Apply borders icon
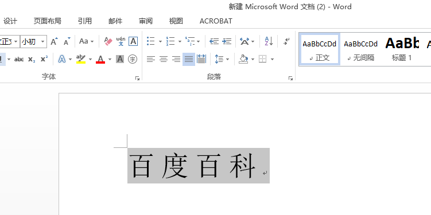 263,59
